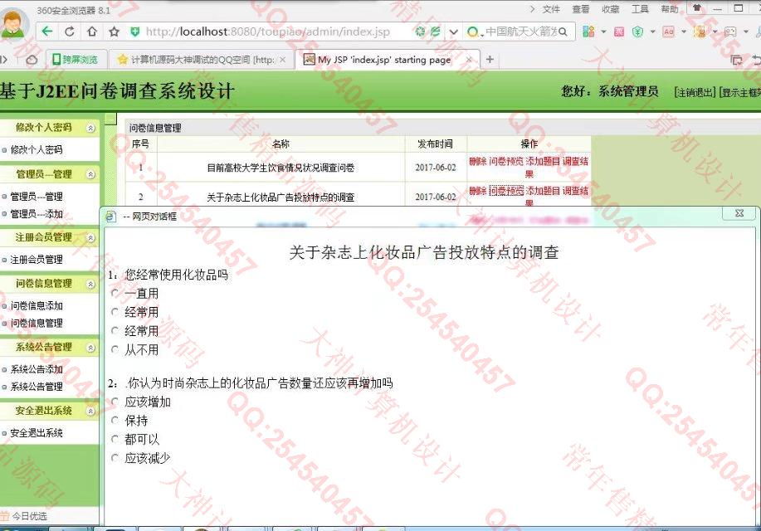Toggle the sidebar collapse handle

point(111,119)
